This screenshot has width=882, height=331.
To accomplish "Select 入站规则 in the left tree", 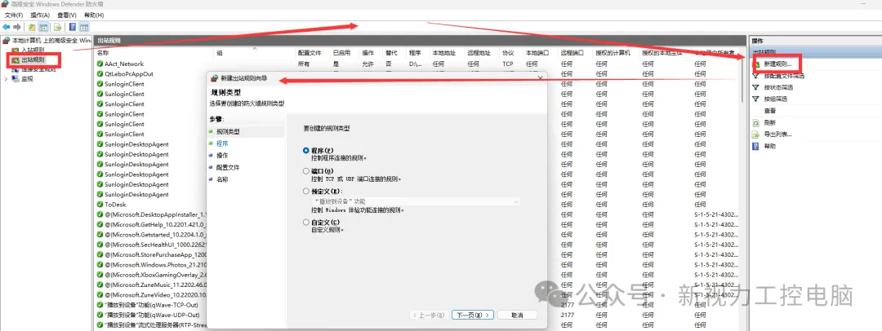I will click(x=33, y=51).
